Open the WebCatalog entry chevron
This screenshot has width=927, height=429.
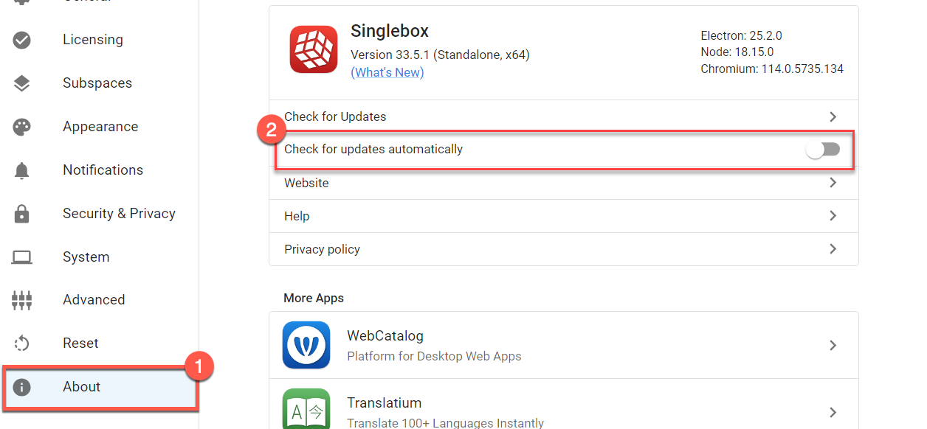click(x=833, y=345)
